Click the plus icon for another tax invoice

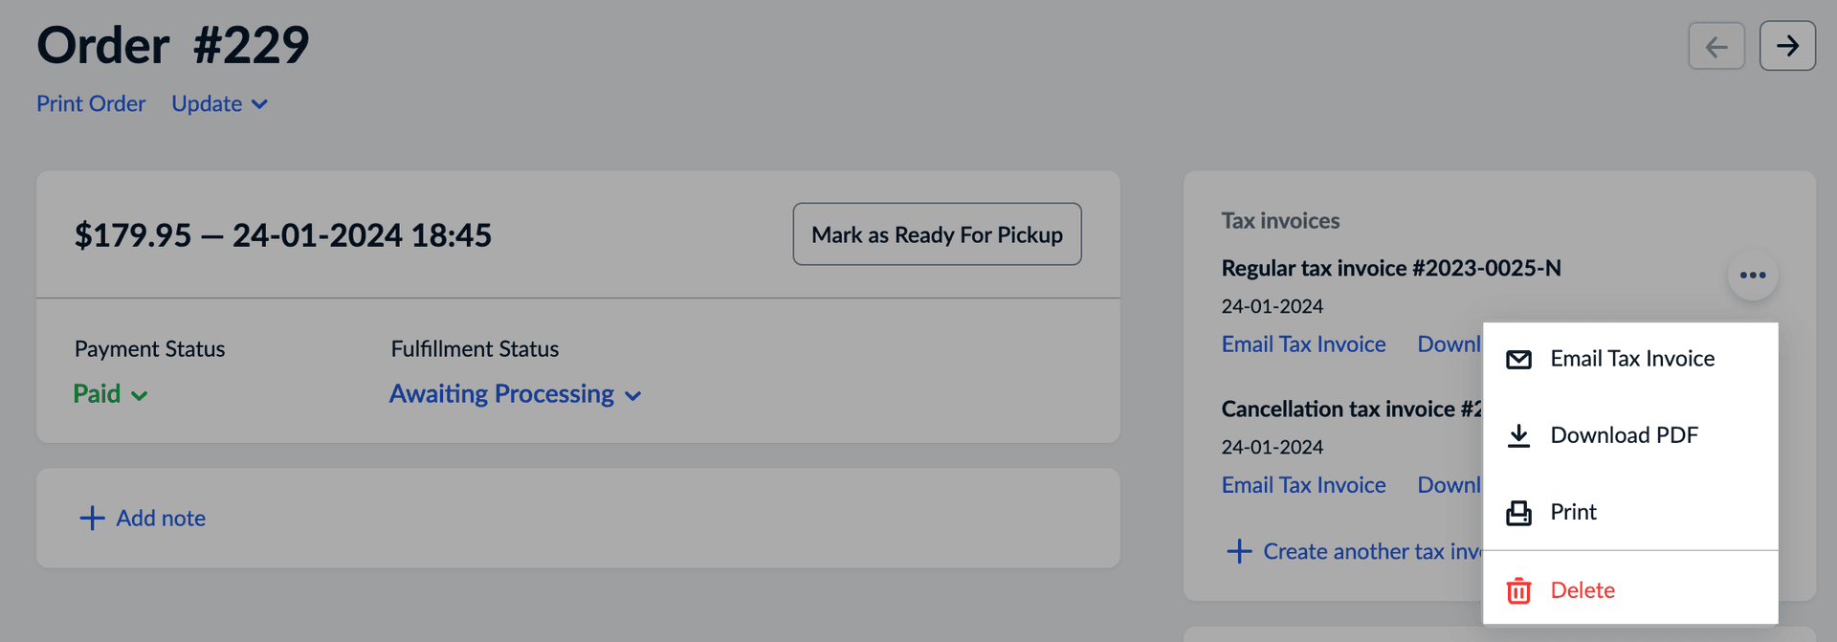point(1239,552)
